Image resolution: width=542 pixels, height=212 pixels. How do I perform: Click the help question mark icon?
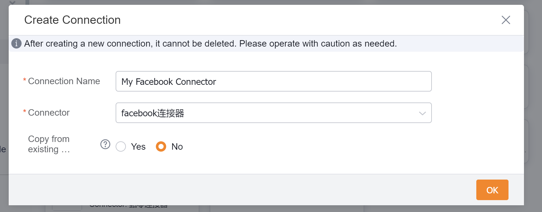[x=105, y=144]
